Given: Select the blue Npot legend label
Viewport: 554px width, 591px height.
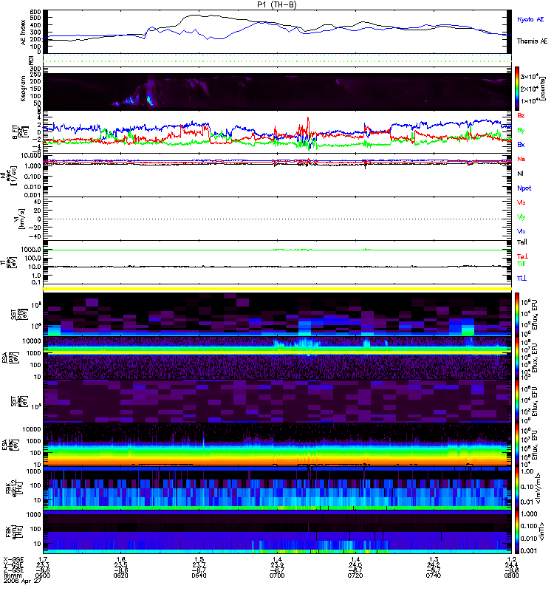Looking at the screenshot, I should [x=524, y=188].
